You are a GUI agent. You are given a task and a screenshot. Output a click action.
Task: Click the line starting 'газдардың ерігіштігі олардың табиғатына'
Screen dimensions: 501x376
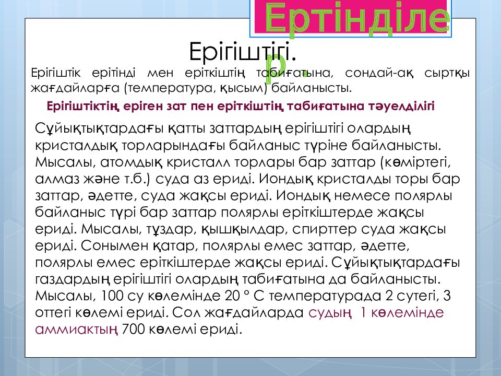click(x=238, y=279)
